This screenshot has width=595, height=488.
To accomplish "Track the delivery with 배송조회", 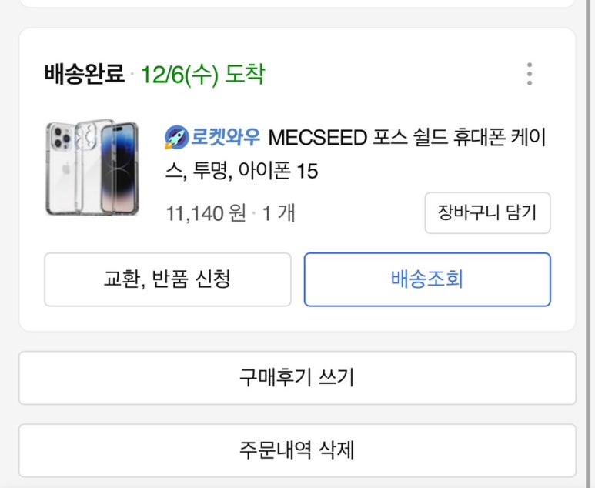I will (x=427, y=279).
